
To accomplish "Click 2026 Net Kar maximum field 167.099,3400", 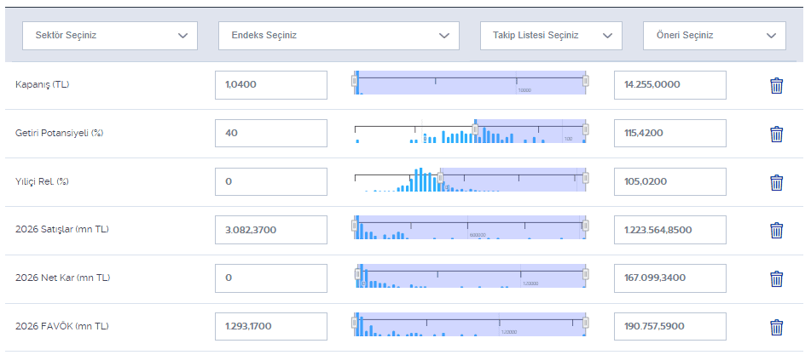I will (x=669, y=278).
